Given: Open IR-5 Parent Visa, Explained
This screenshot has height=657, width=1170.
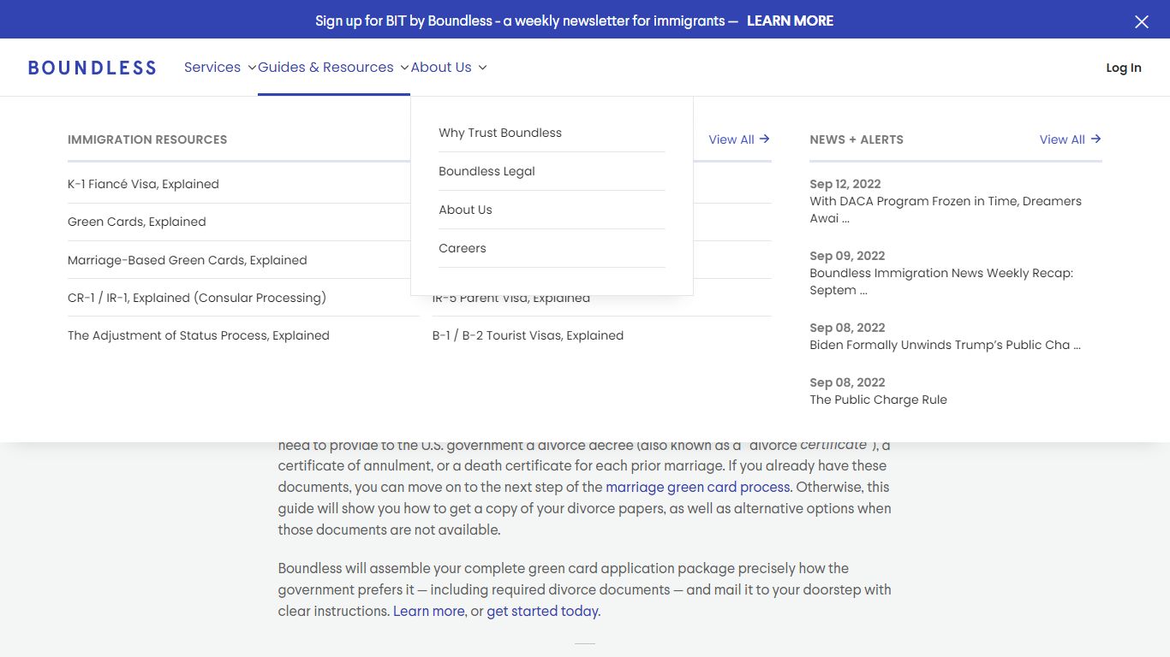Looking at the screenshot, I should 511,299.
